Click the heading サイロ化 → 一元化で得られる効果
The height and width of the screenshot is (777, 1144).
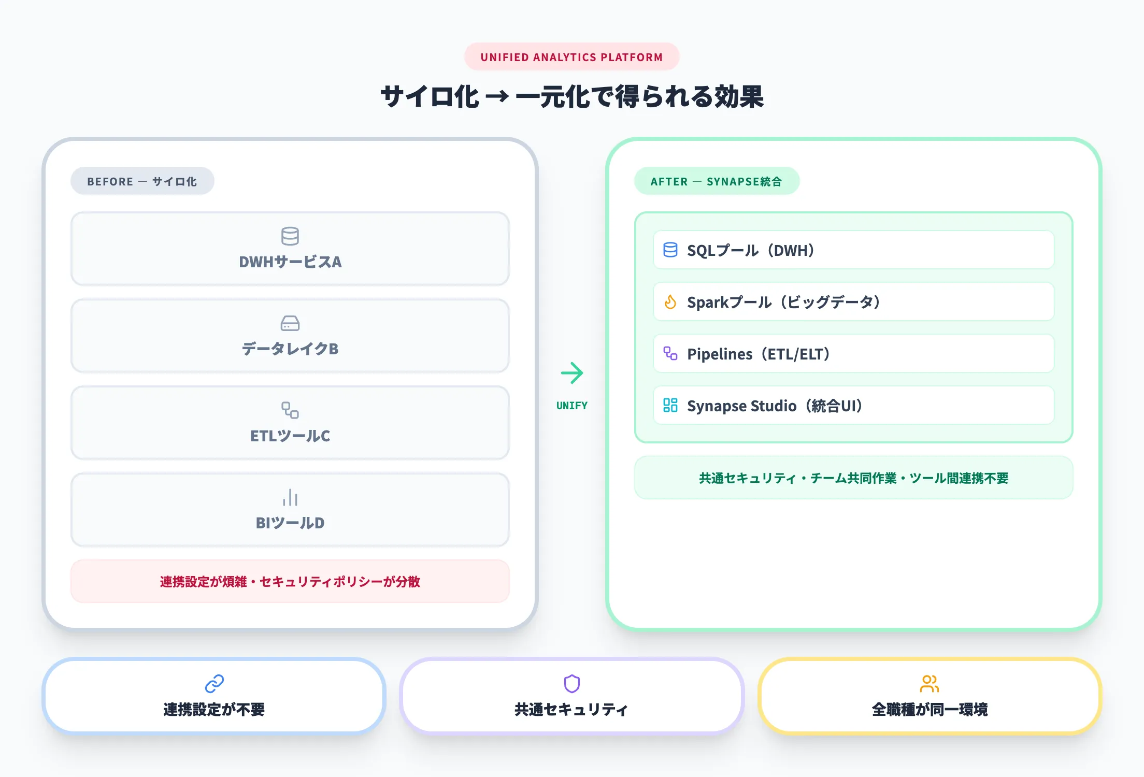point(572,97)
